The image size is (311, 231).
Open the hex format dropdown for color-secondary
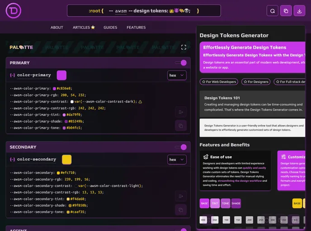pyautogui.click(x=177, y=159)
